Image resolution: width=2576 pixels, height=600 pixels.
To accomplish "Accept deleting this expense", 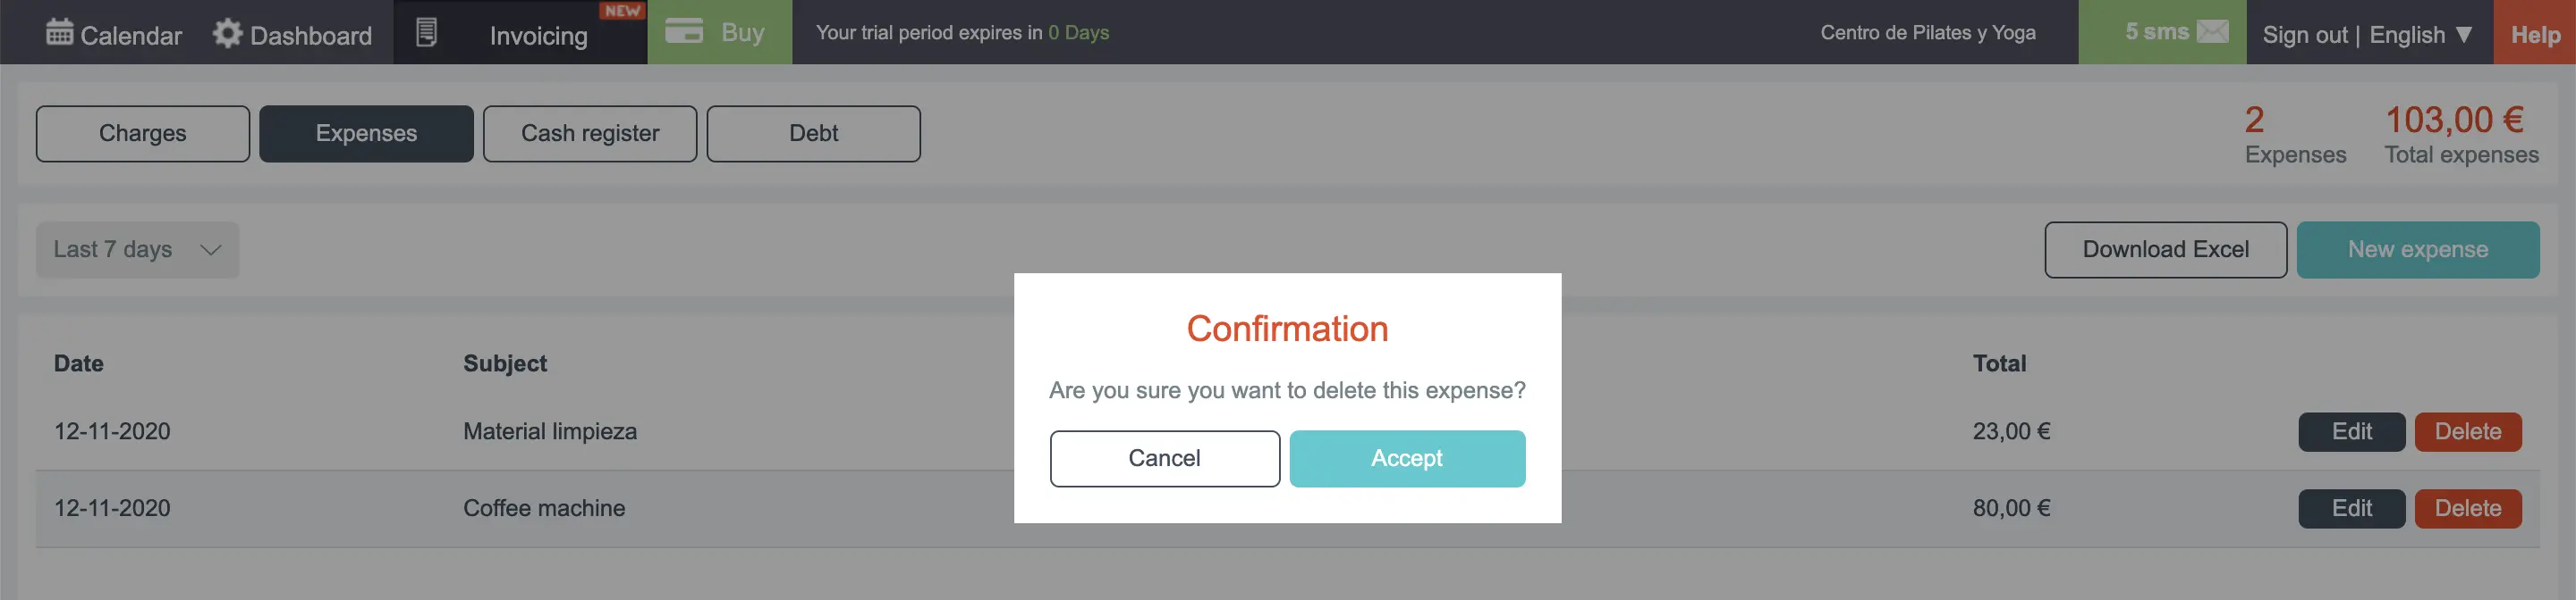I will [1407, 458].
